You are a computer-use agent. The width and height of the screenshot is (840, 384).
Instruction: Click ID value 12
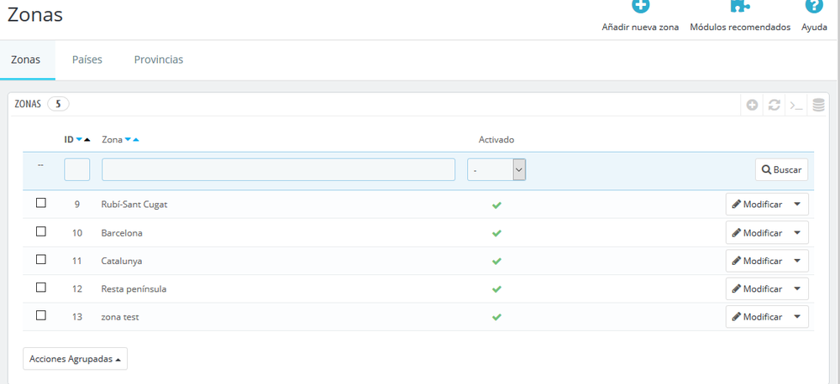(x=77, y=288)
